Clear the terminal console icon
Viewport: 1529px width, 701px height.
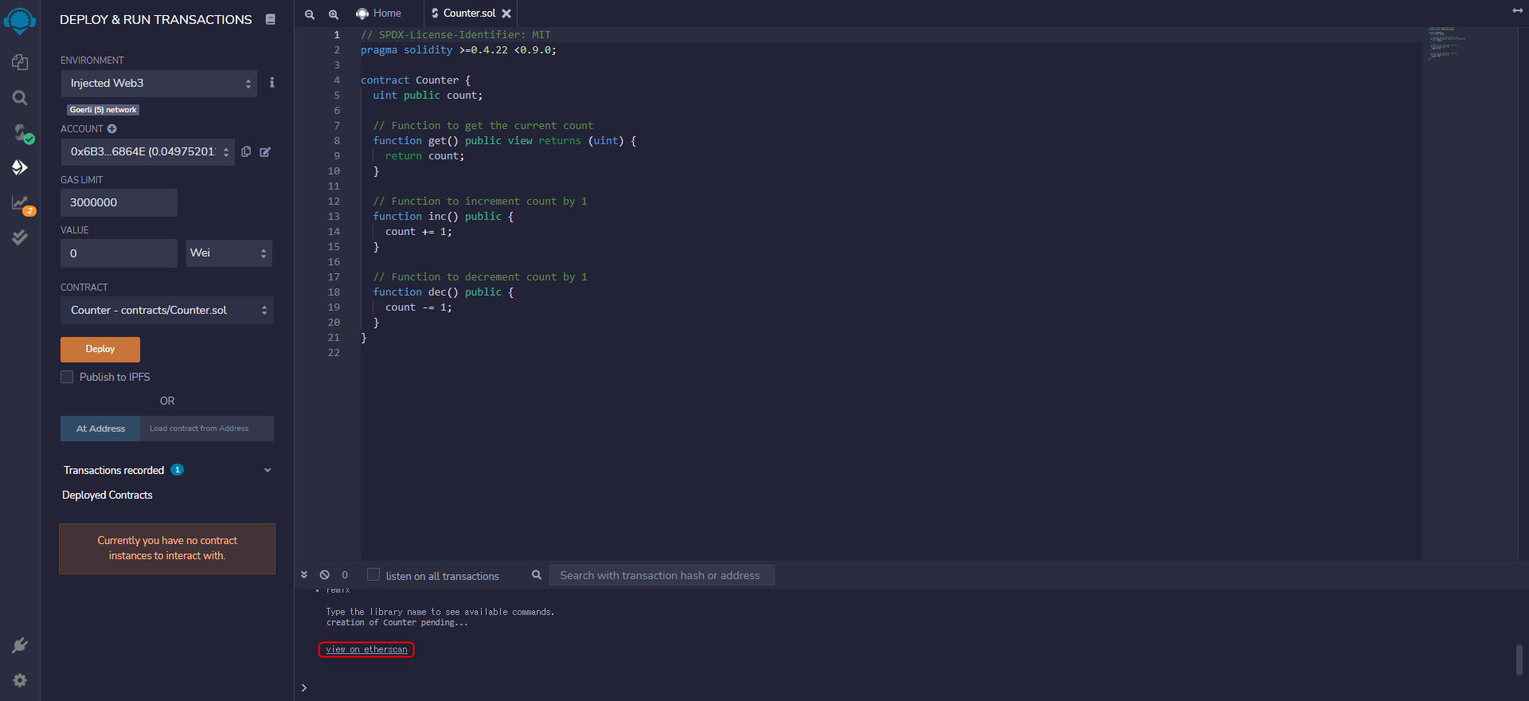[325, 575]
